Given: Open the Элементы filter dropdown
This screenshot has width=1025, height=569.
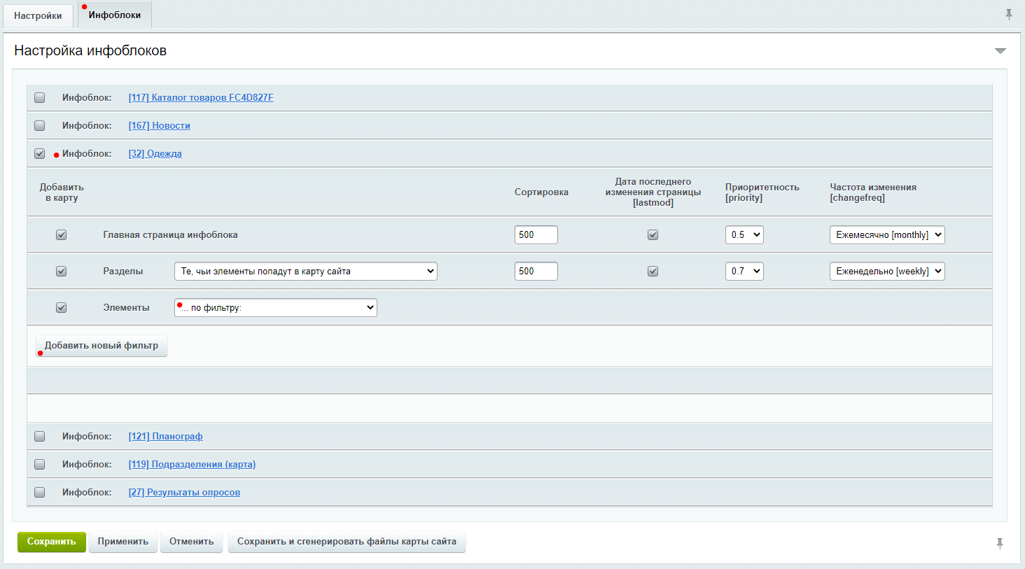Looking at the screenshot, I should click(275, 308).
